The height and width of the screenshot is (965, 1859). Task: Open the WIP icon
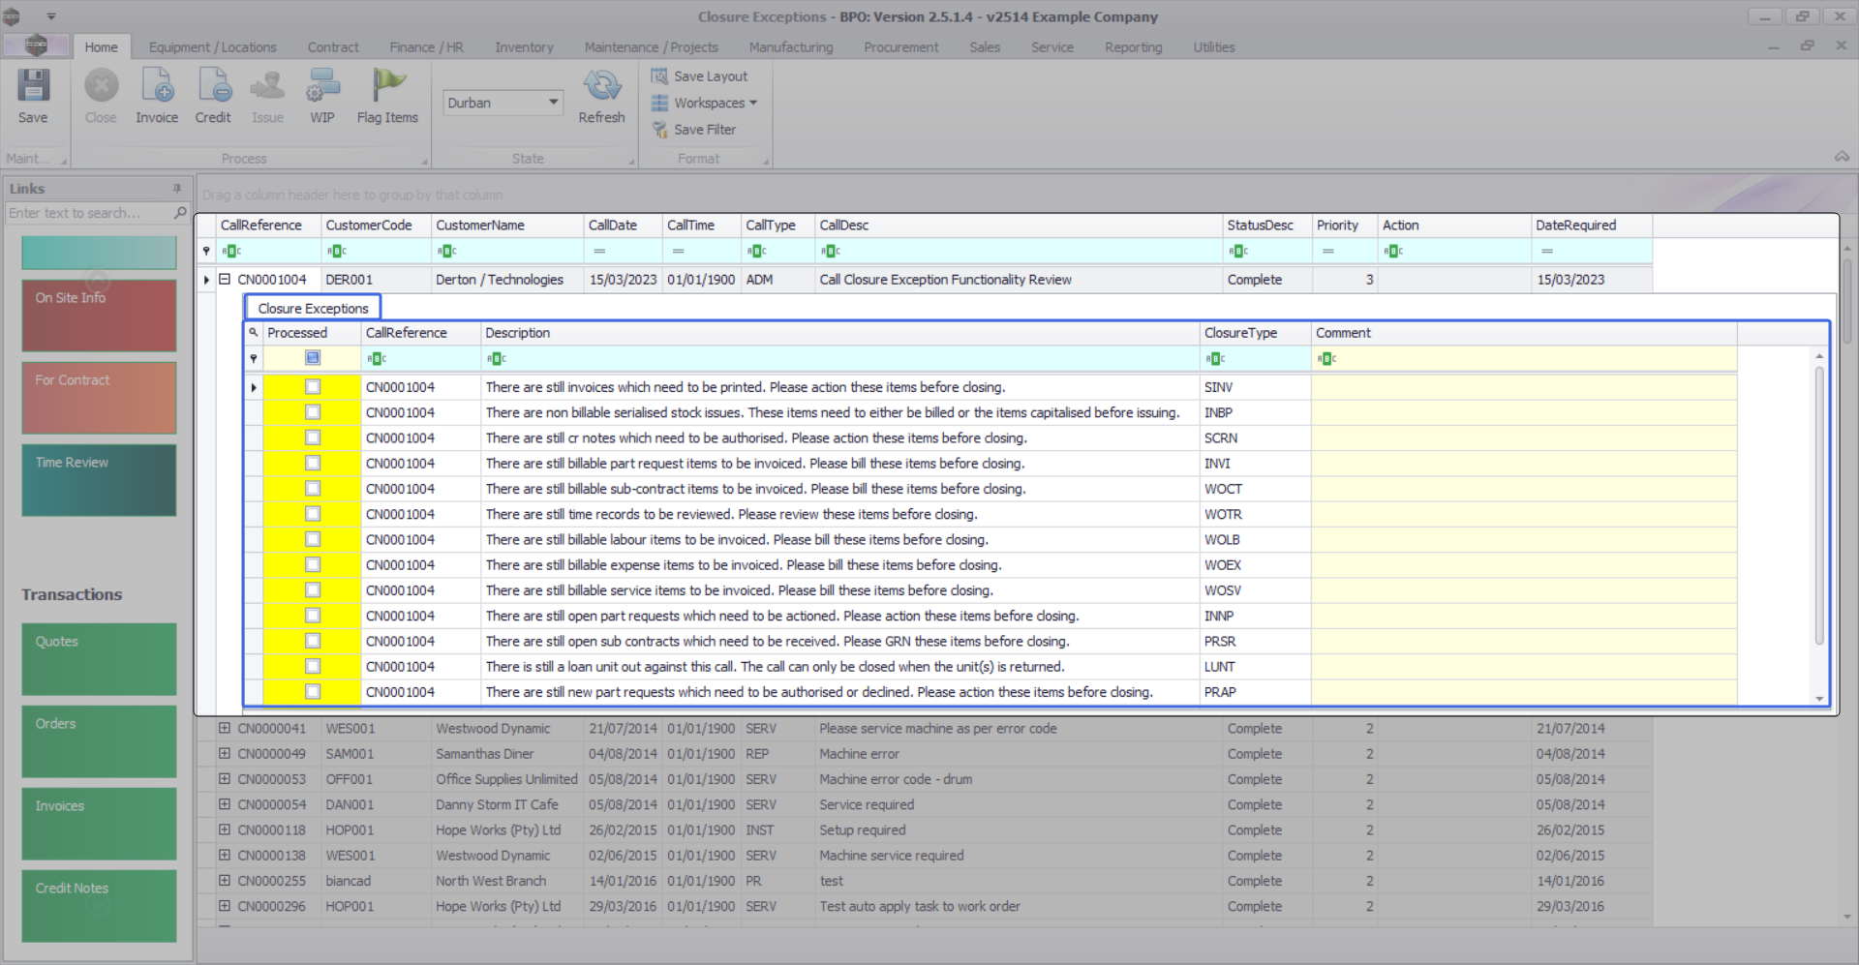coord(322,95)
